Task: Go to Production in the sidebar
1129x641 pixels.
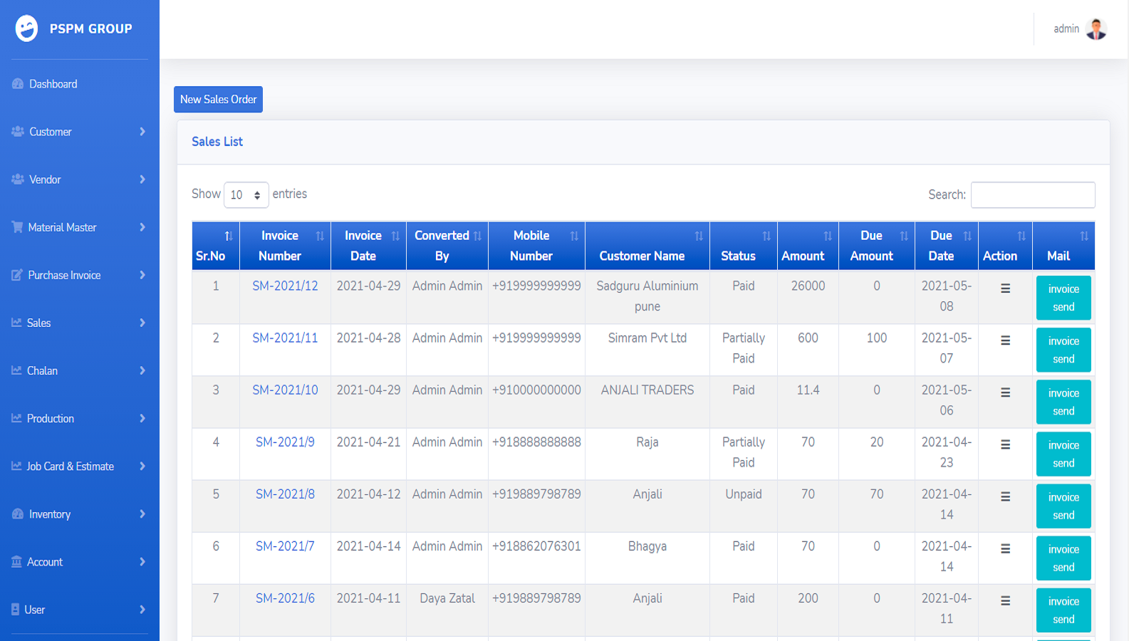Action: click(x=50, y=419)
